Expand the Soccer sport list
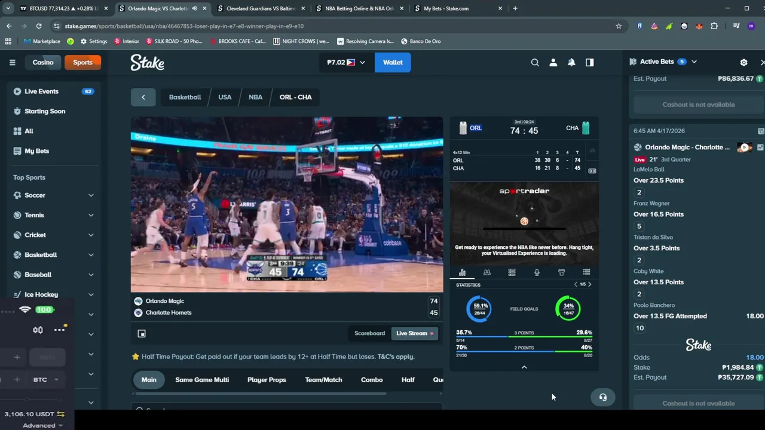The image size is (765, 430). click(x=91, y=195)
